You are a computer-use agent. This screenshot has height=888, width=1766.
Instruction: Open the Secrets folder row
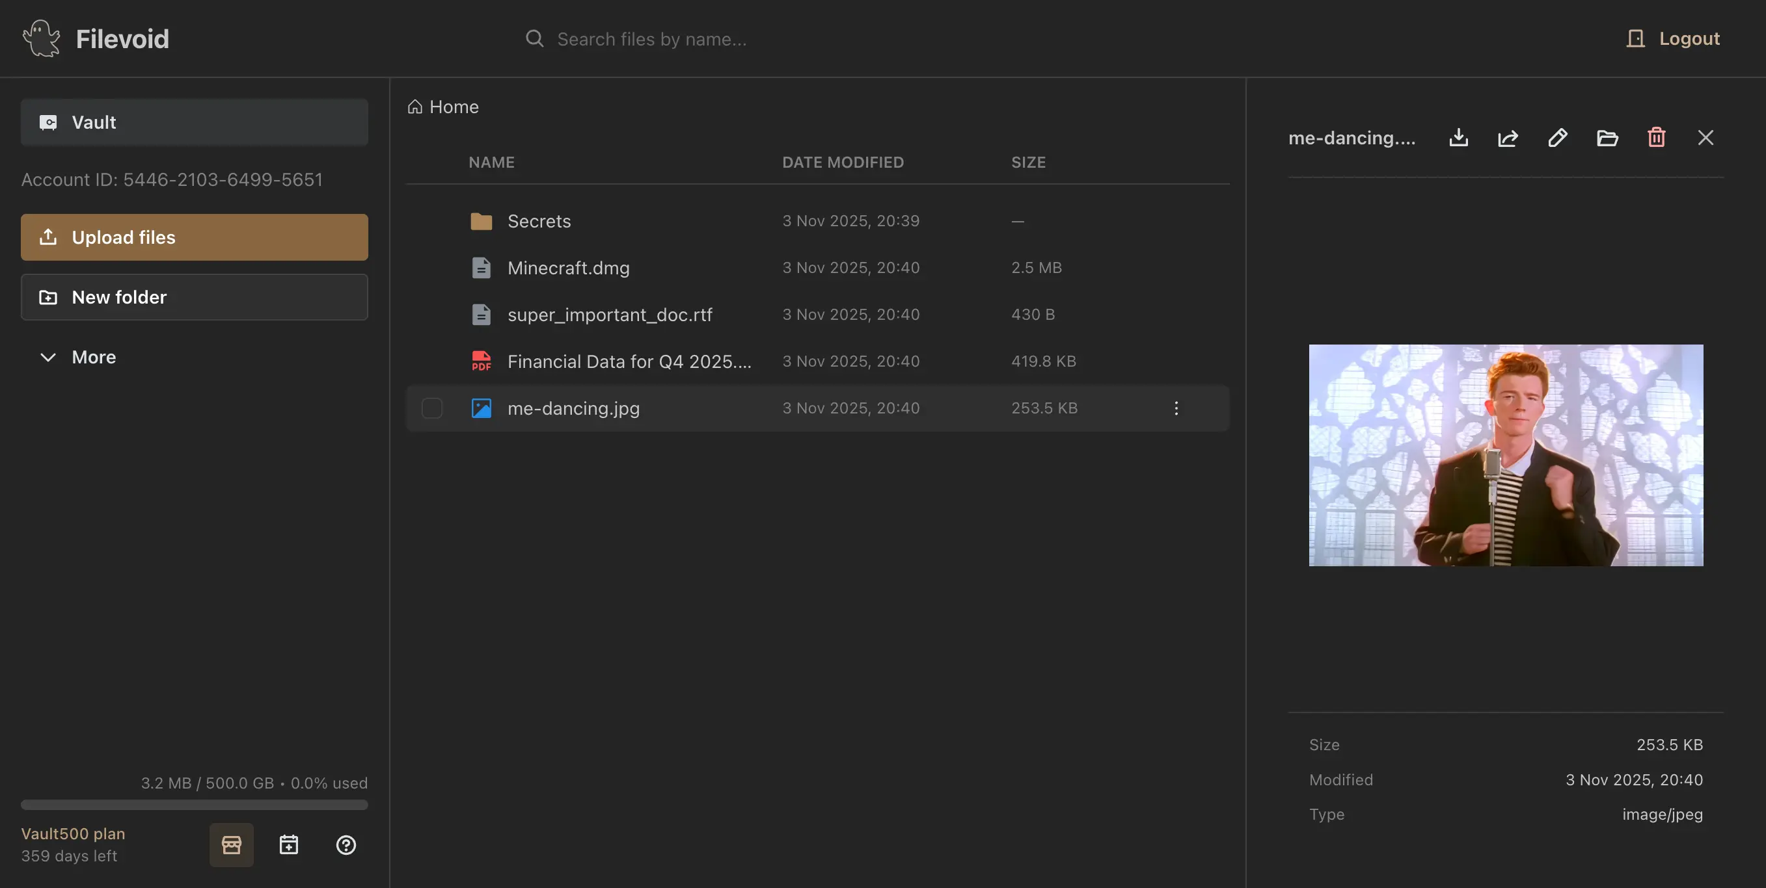pos(818,221)
